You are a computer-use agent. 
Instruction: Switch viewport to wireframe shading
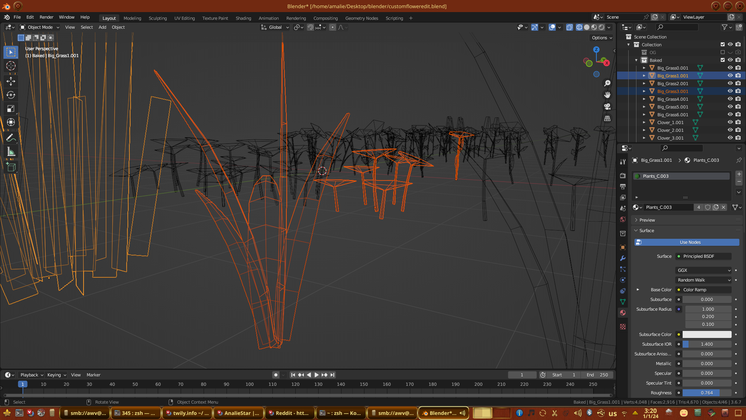coord(579,27)
